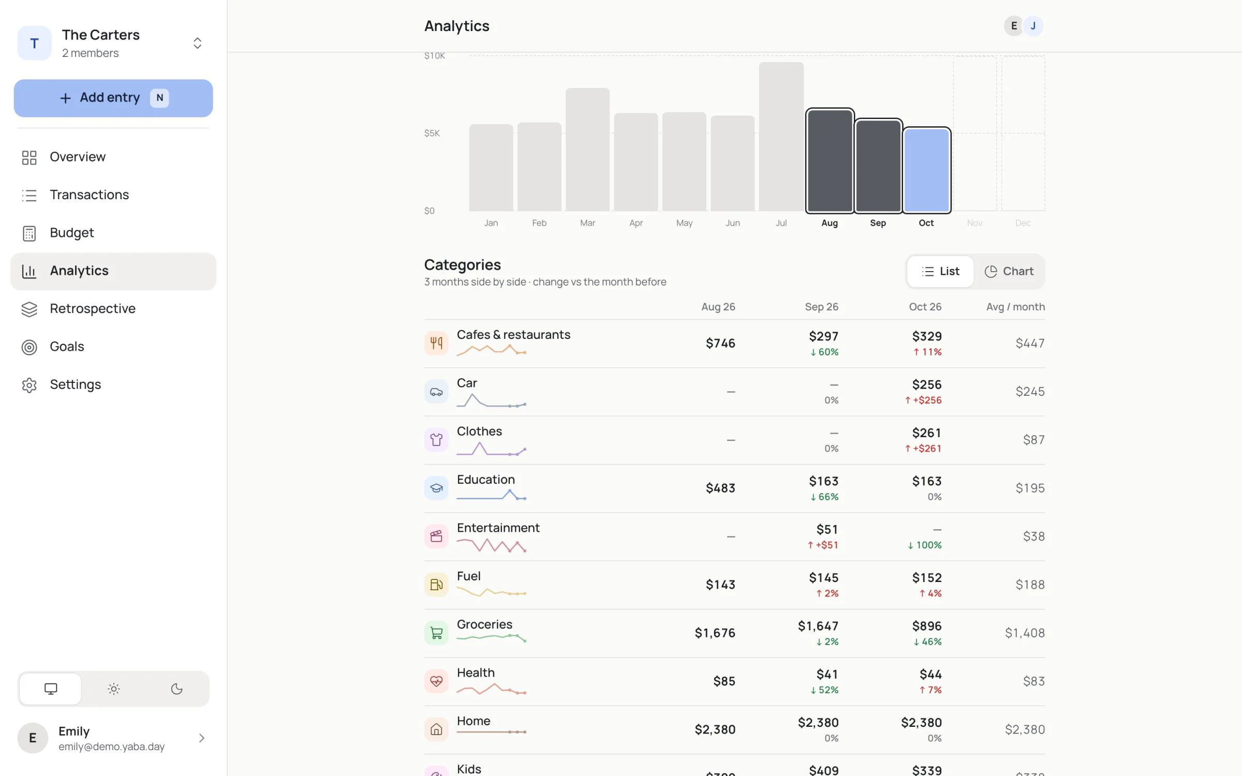This screenshot has width=1242, height=776.
Task: Go to Transactions page
Action: 113,195
